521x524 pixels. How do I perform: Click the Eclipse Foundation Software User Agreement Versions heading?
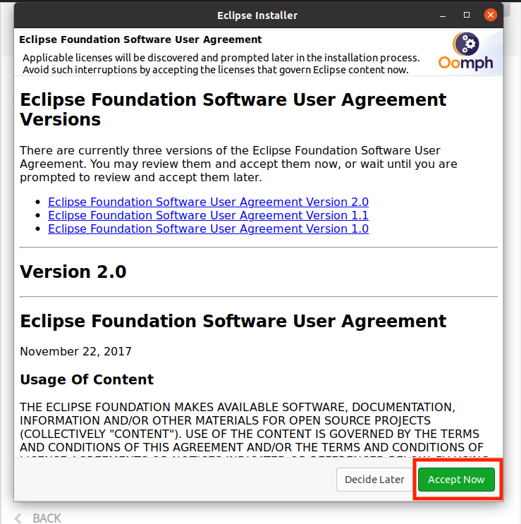coord(233,109)
